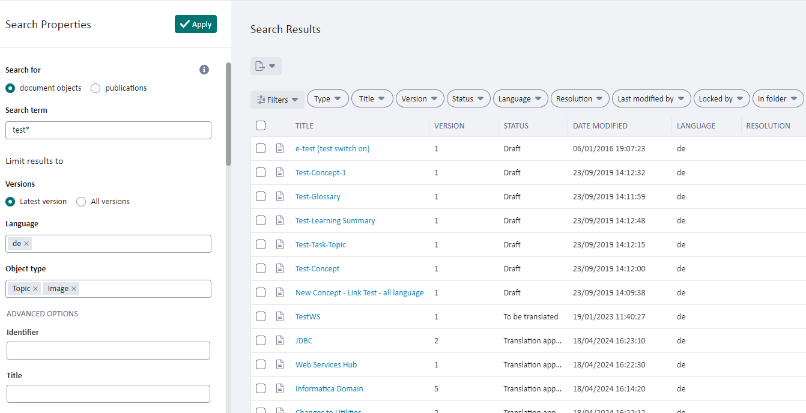This screenshot has height=413, width=806.
Task: Sort by the STATUS column header
Action: click(x=516, y=126)
